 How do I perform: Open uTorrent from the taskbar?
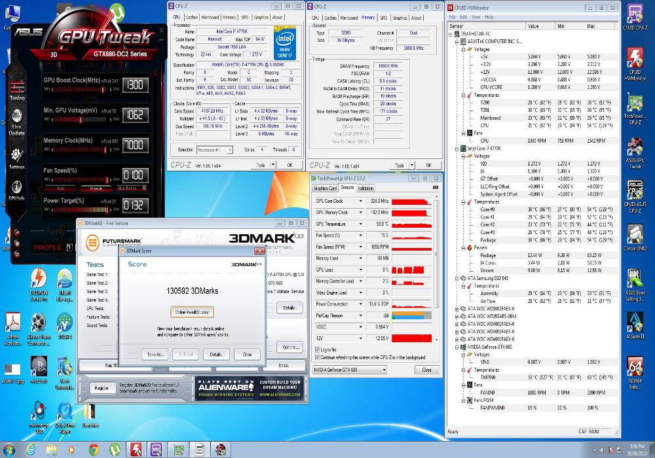coord(115,449)
